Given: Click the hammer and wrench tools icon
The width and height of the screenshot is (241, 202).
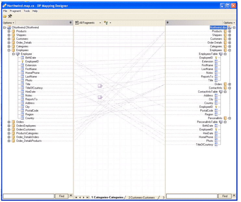Looking at the screenshot, I should point(10,16).
